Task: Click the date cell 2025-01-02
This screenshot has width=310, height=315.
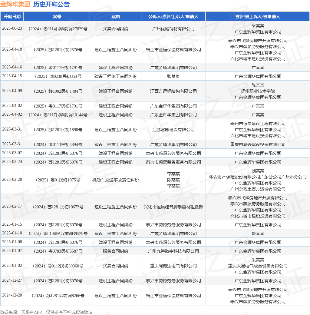Action: (12, 266)
